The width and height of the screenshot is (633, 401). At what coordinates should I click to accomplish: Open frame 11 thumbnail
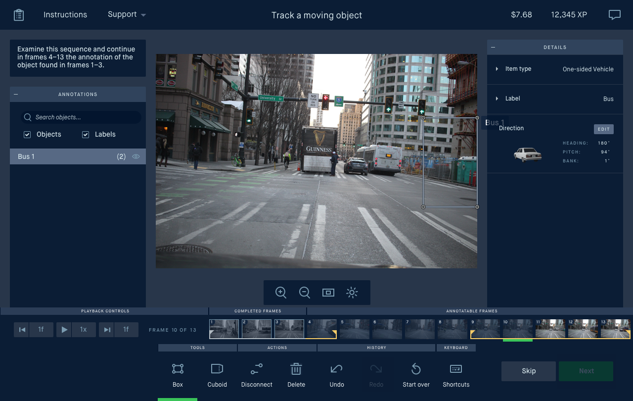pyautogui.click(x=550, y=329)
